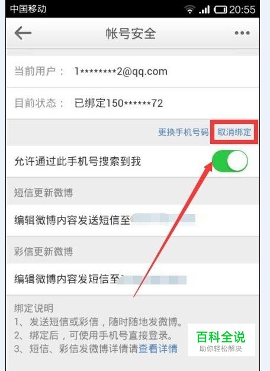This screenshot has width=270, height=371.
Task: Tap the back arrow icon
Action: 23,33
